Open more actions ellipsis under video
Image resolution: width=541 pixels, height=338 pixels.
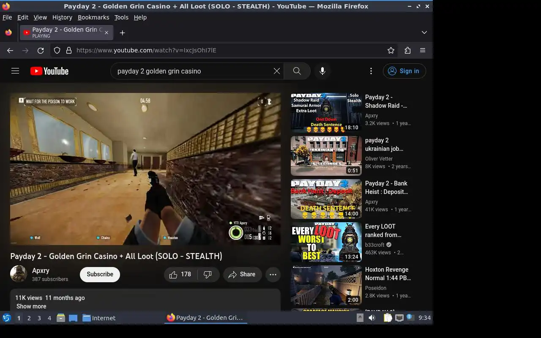pyautogui.click(x=273, y=275)
